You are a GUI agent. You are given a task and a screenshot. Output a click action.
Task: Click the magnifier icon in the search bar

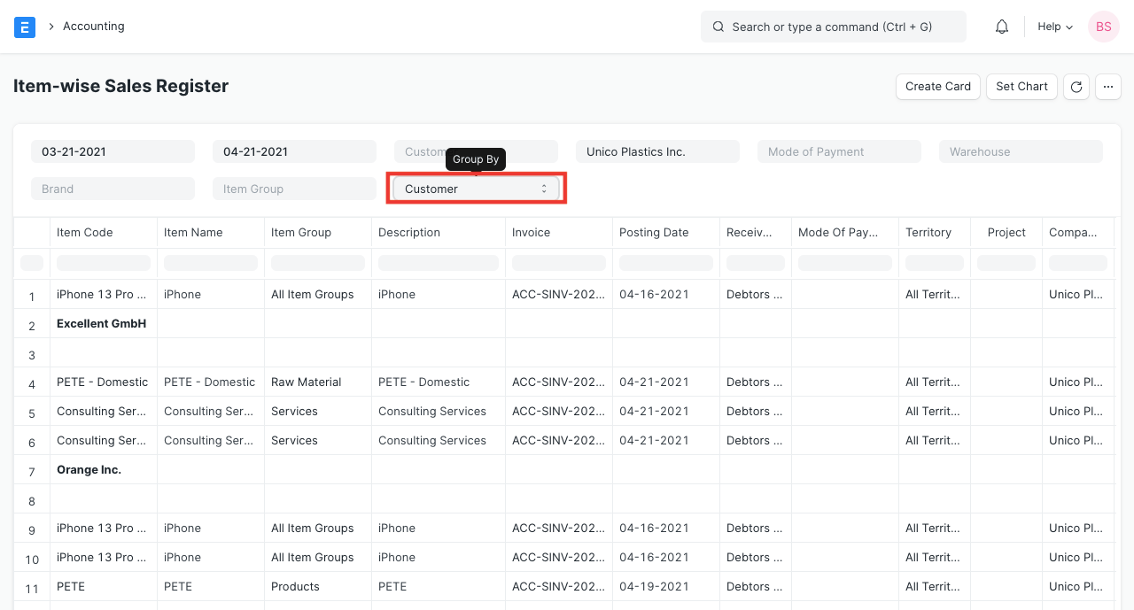point(718,27)
